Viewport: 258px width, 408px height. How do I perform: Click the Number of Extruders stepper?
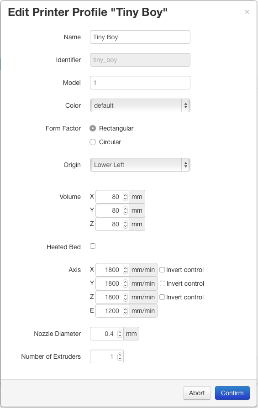click(120, 356)
